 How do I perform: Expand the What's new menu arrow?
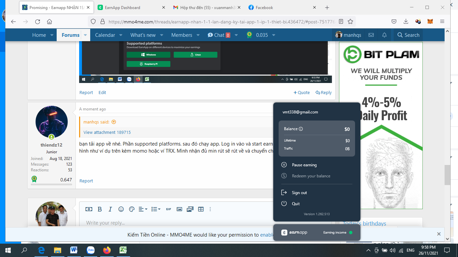[x=162, y=35]
